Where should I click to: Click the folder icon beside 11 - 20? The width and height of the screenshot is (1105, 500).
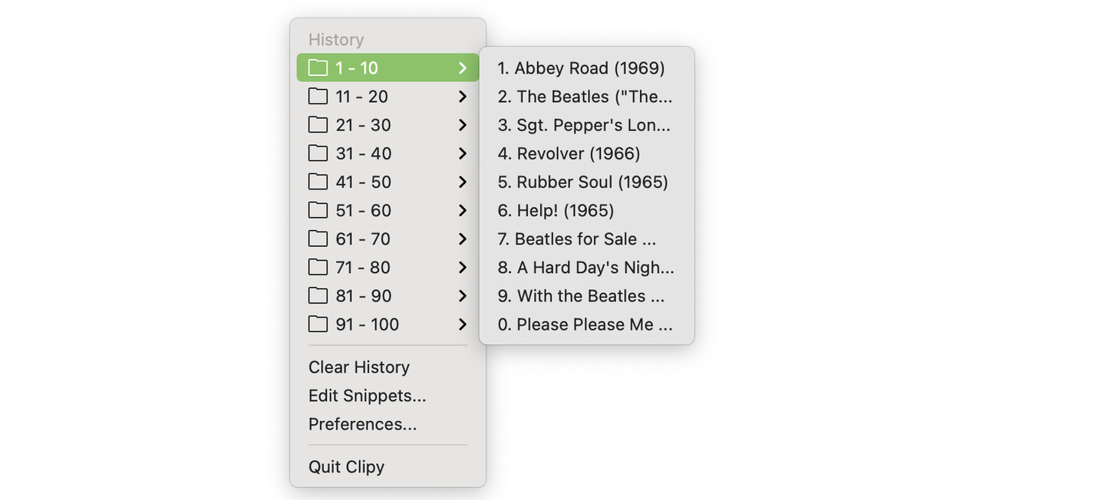click(x=318, y=97)
